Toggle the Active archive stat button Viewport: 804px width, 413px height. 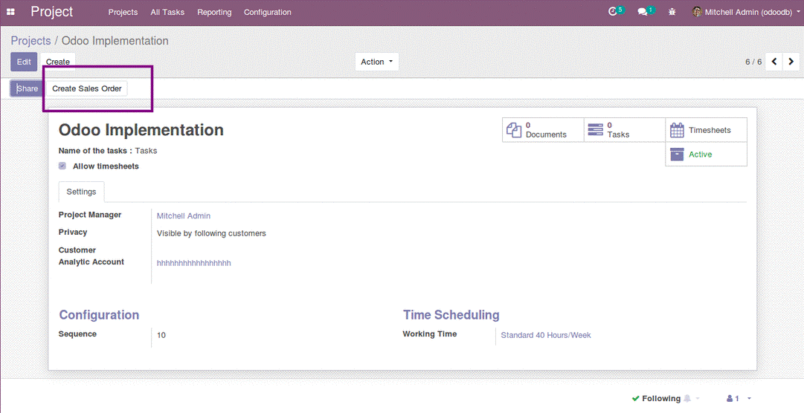706,155
